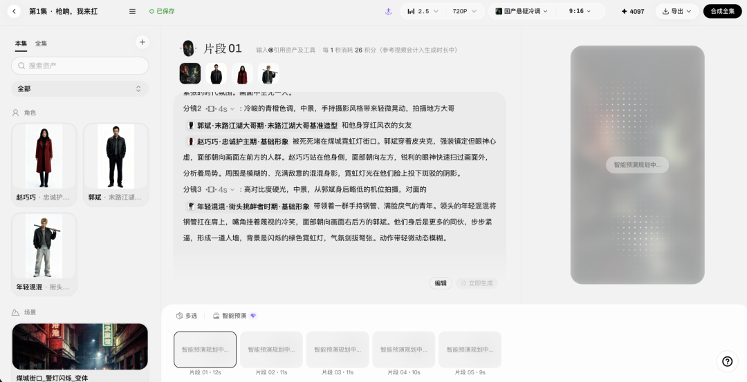747x382 pixels.
Task: Click the 郭斌·末路江湖大哥期 asset tag
Action: coord(263,126)
